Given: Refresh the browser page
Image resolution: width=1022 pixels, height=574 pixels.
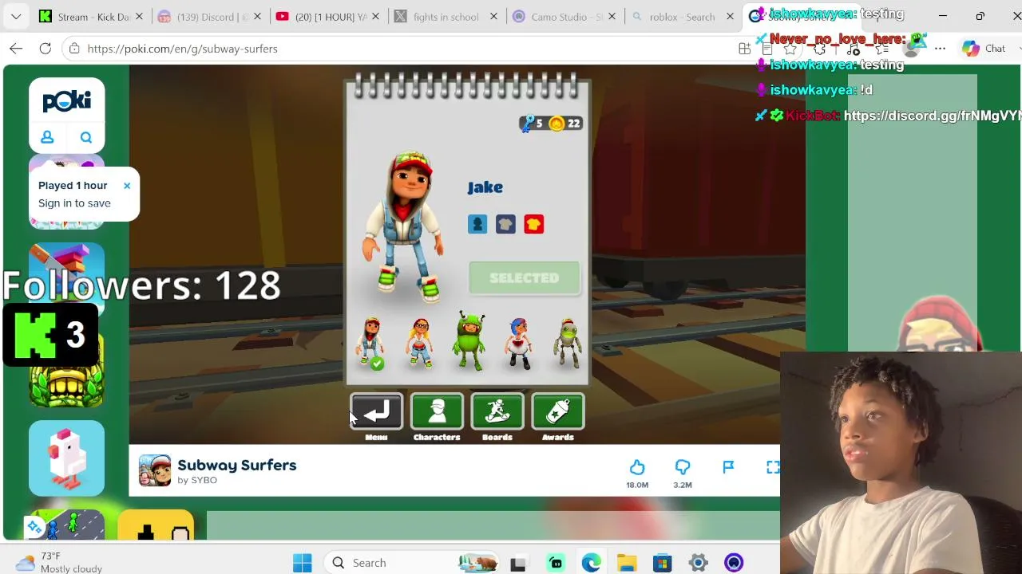Looking at the screenshot, I should (46, 49).
